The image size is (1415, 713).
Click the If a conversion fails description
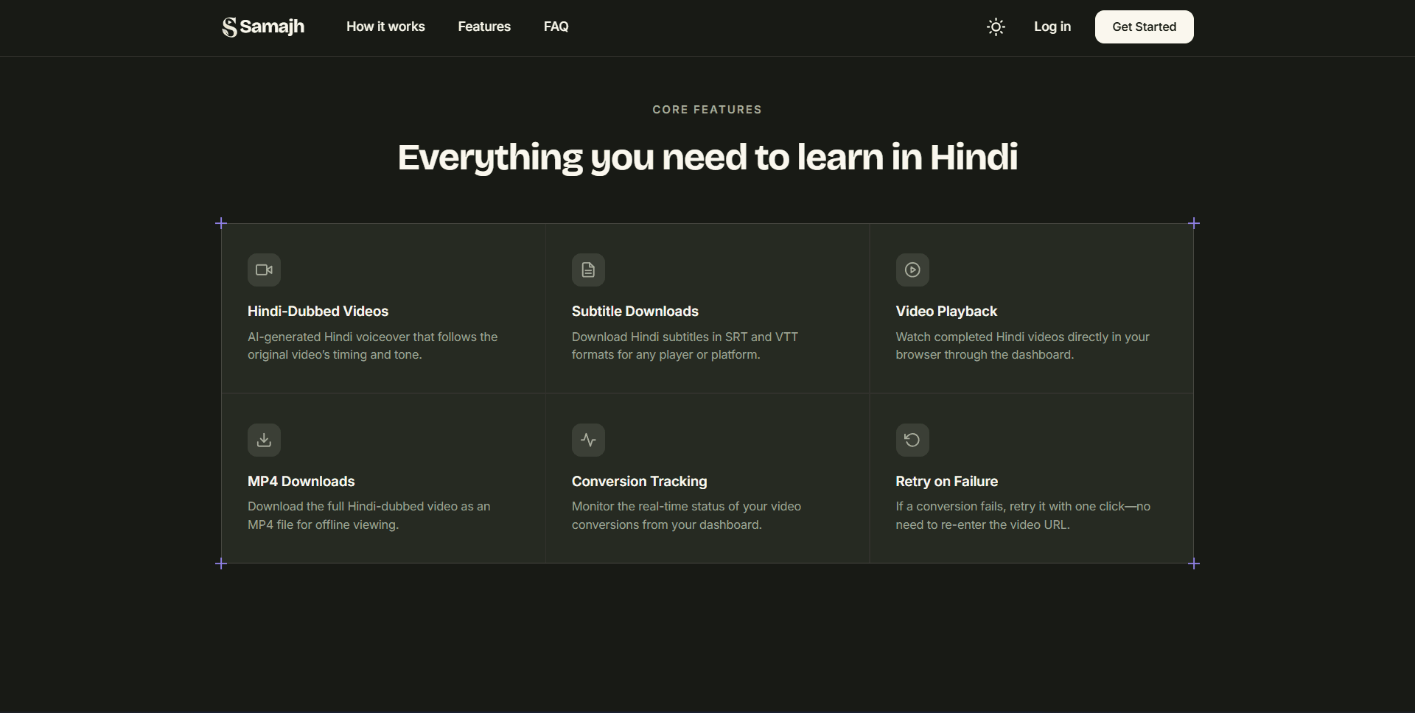[x=1023, y=516]
